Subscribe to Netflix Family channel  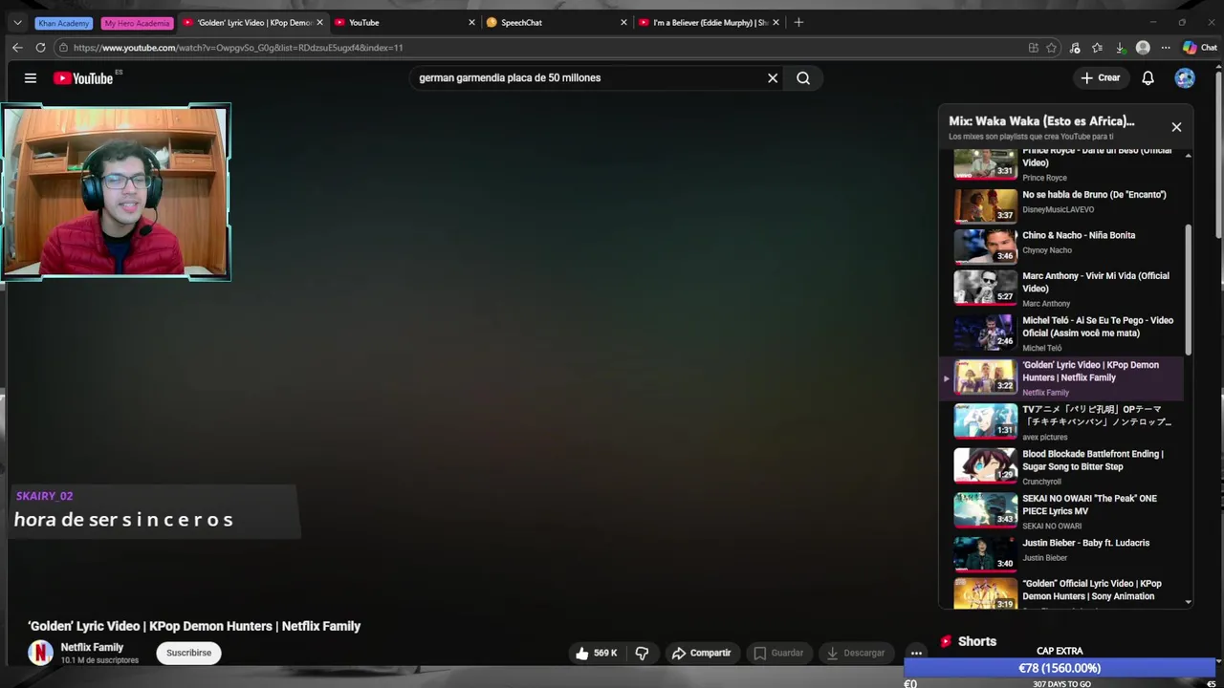click(188, 653)
